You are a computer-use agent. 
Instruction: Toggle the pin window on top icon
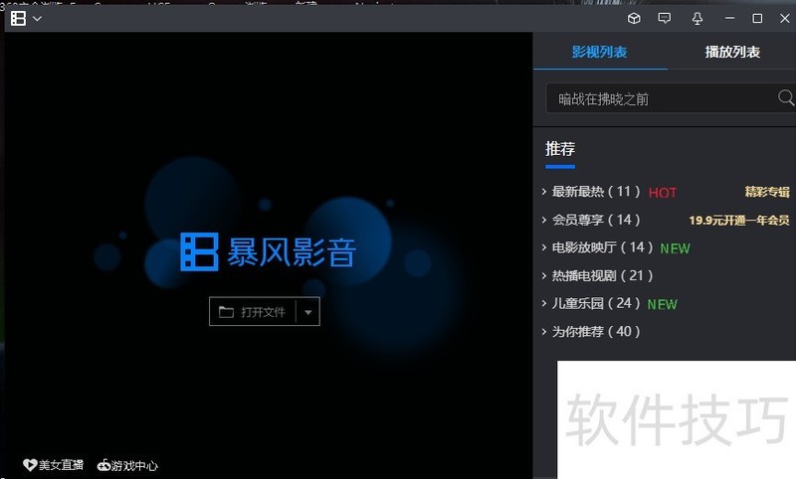697,19
